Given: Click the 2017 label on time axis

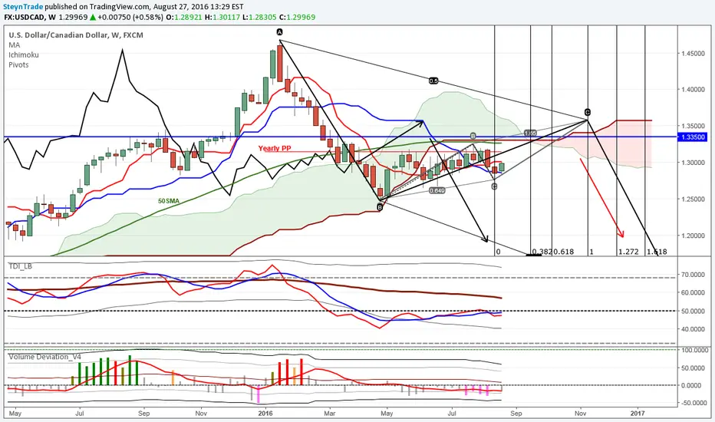Looking at the screenshot, I should [x=638, y=414].
